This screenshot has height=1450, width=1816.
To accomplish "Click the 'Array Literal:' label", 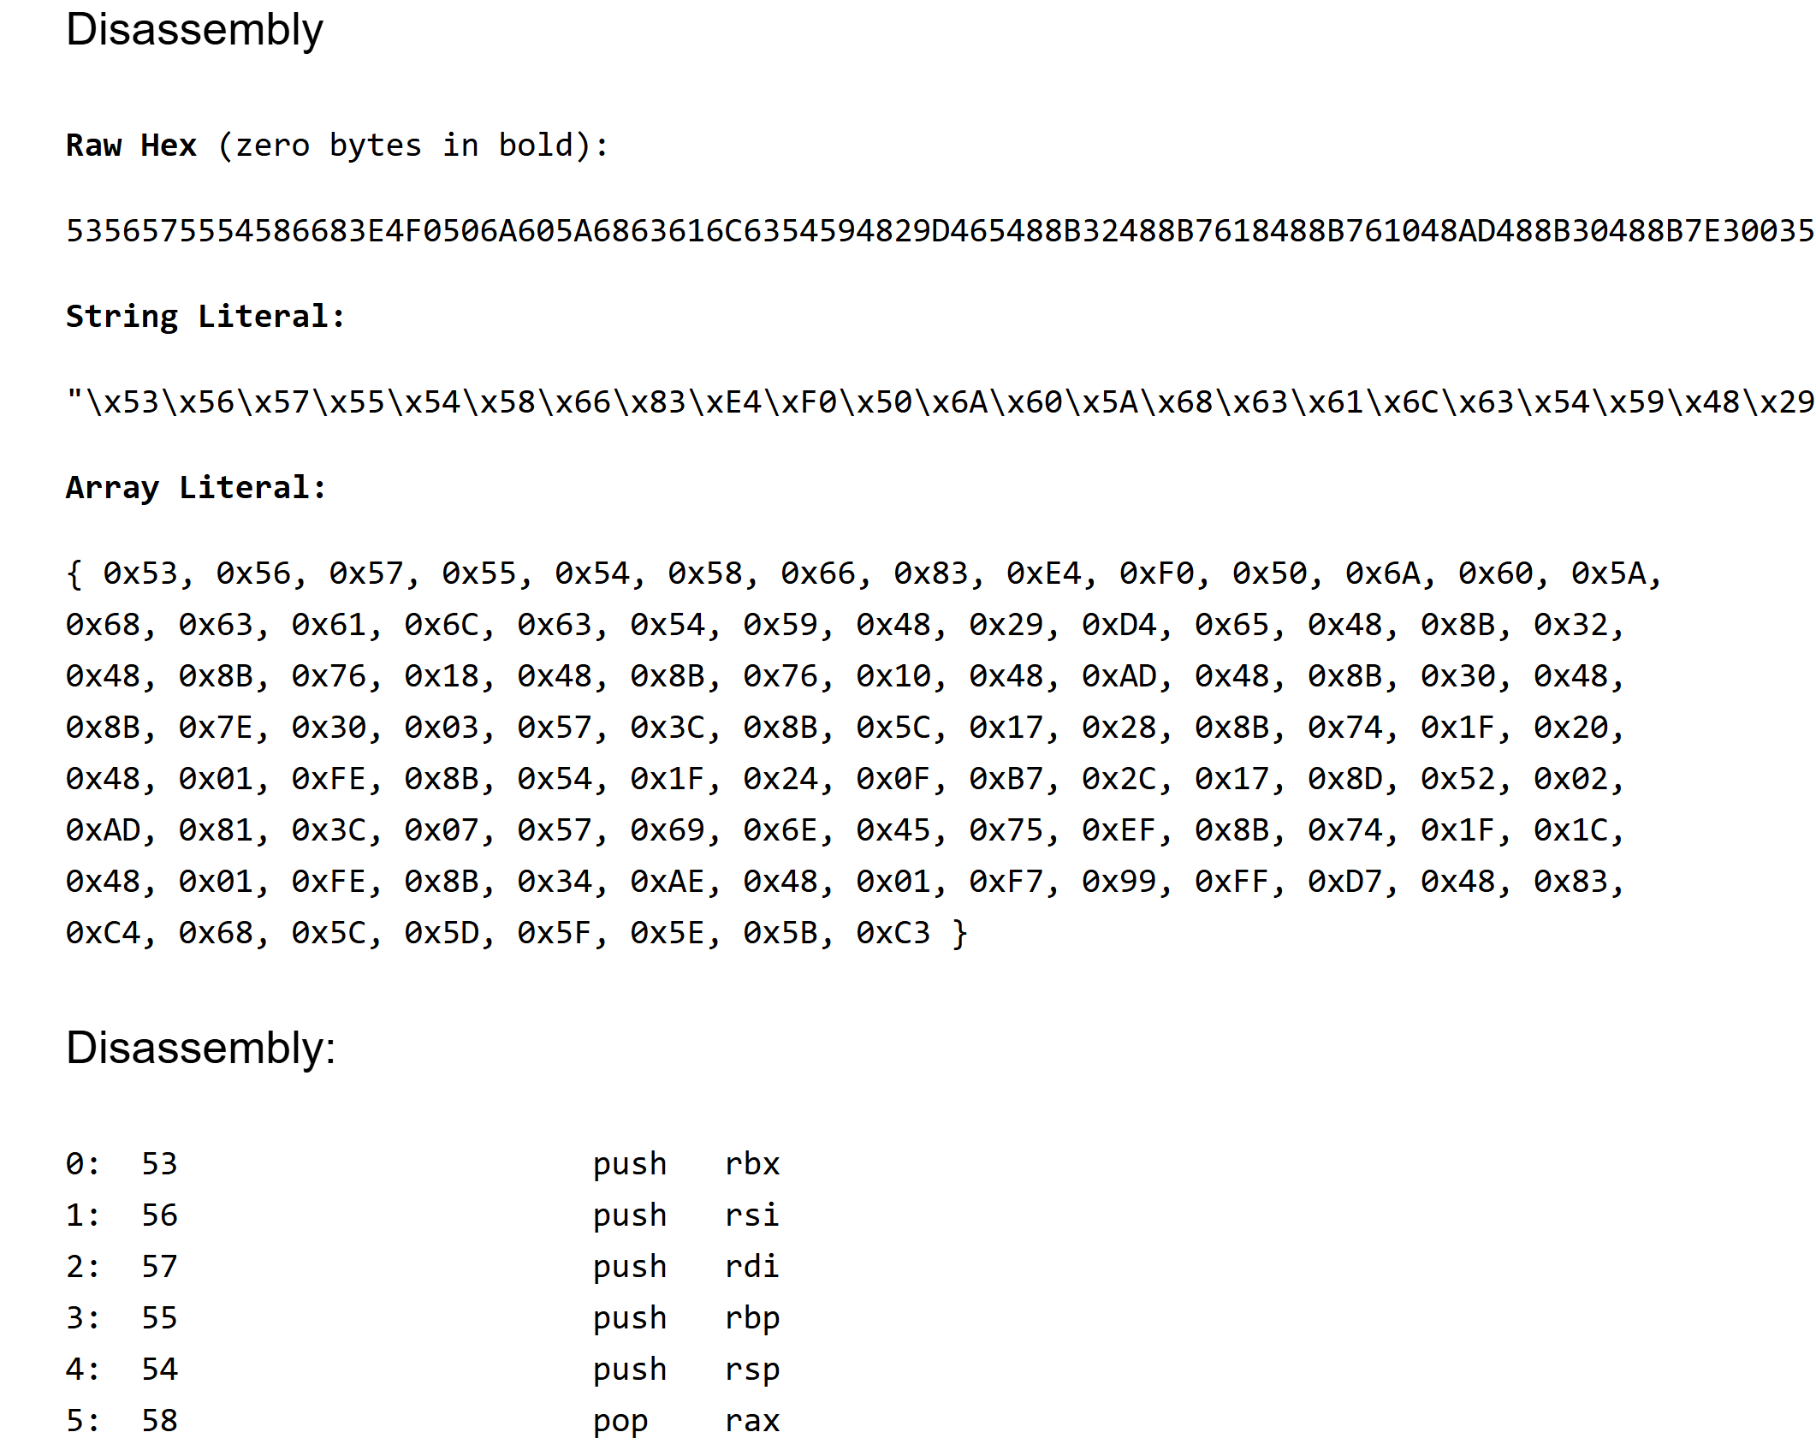I will click(196, 488).
